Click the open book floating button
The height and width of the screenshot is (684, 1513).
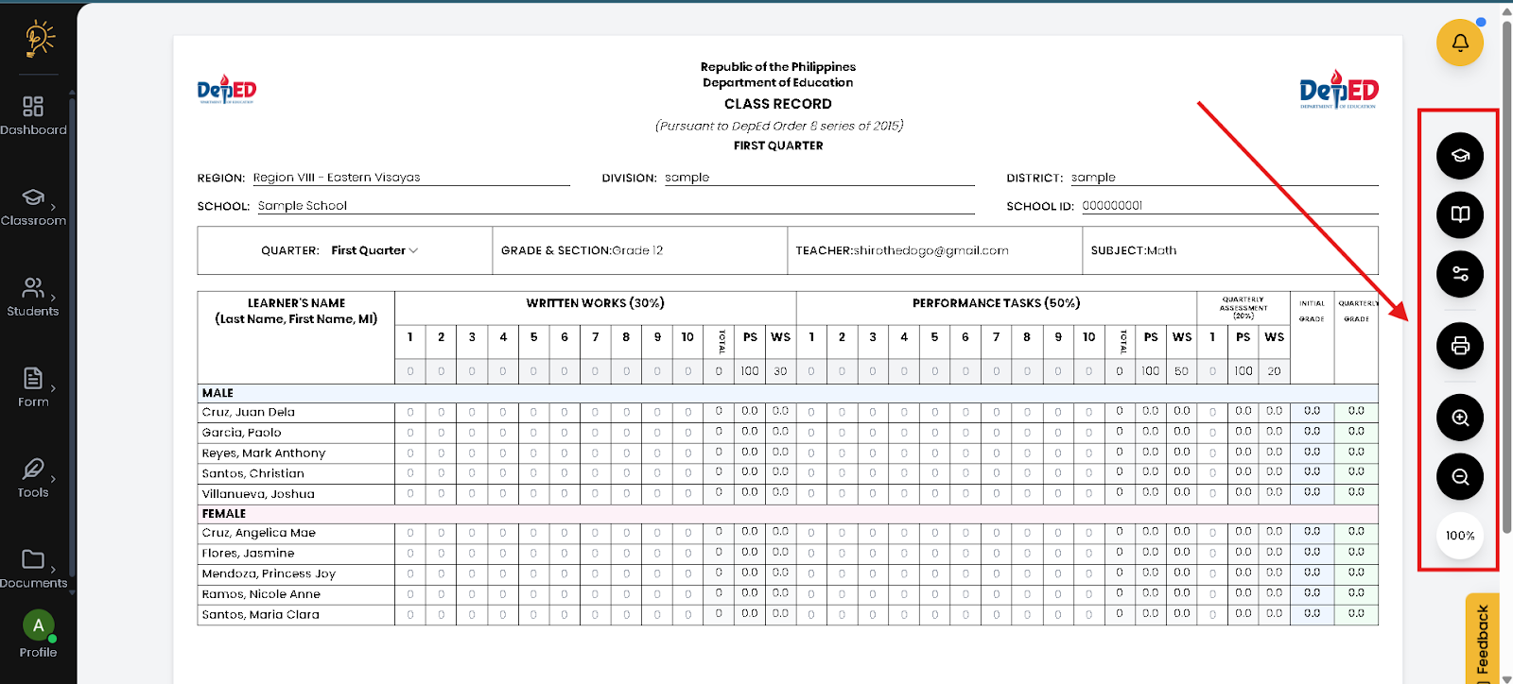pyautogui.click(x=1459, y=214)
